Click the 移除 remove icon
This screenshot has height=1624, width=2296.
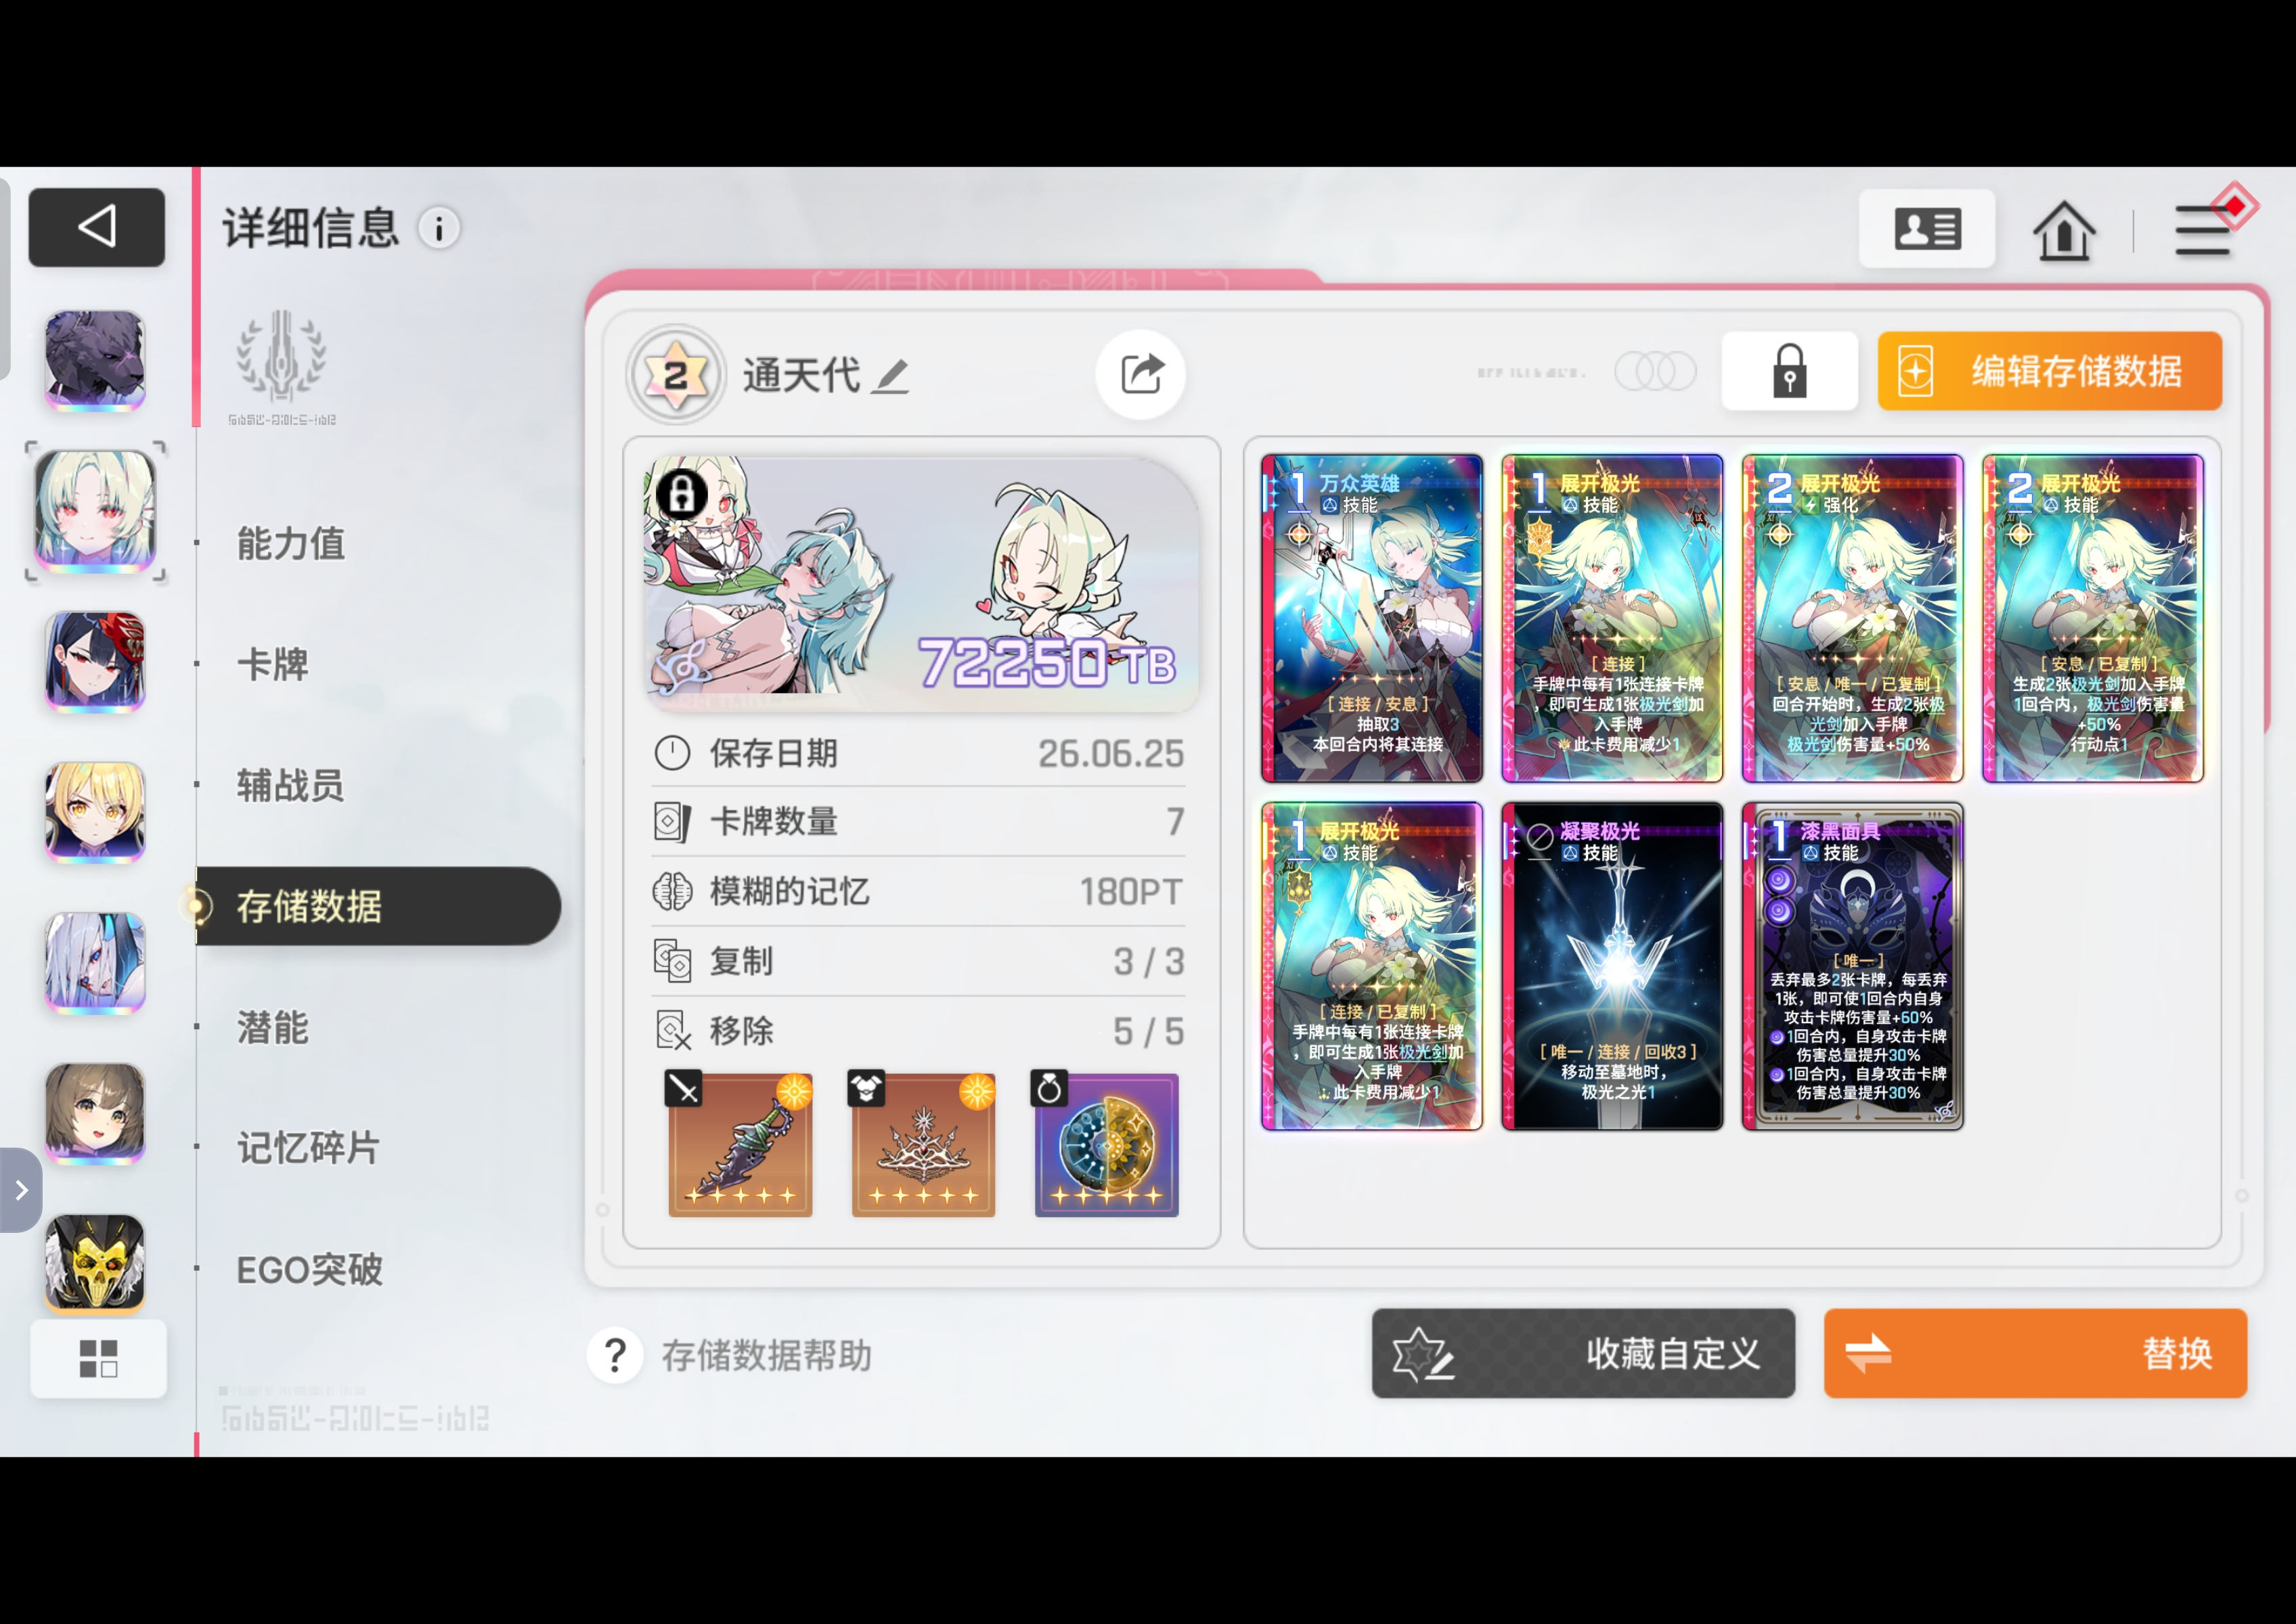[672, 1031]
